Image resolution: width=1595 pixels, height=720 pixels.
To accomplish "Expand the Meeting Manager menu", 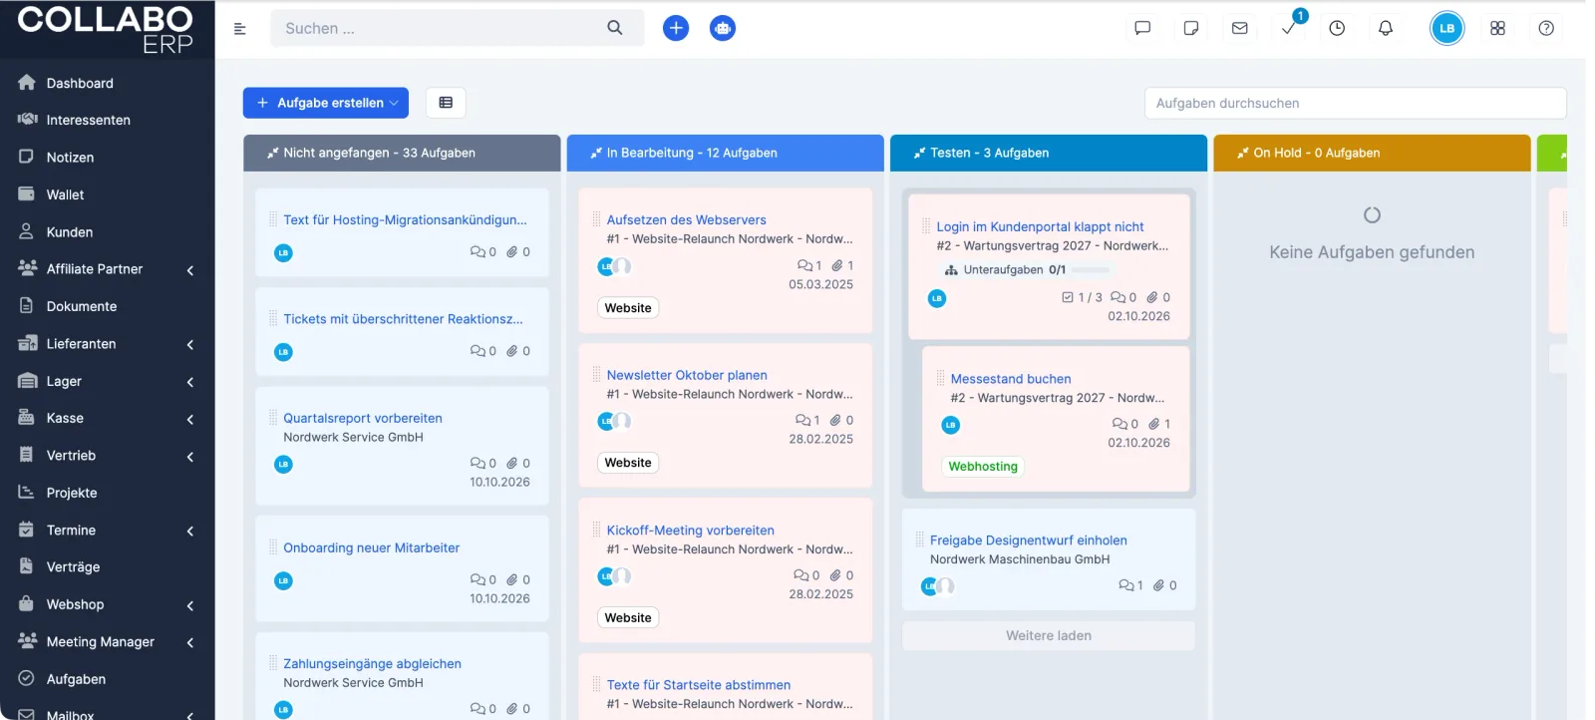I will pyautogui.click(x=189, y=643).
